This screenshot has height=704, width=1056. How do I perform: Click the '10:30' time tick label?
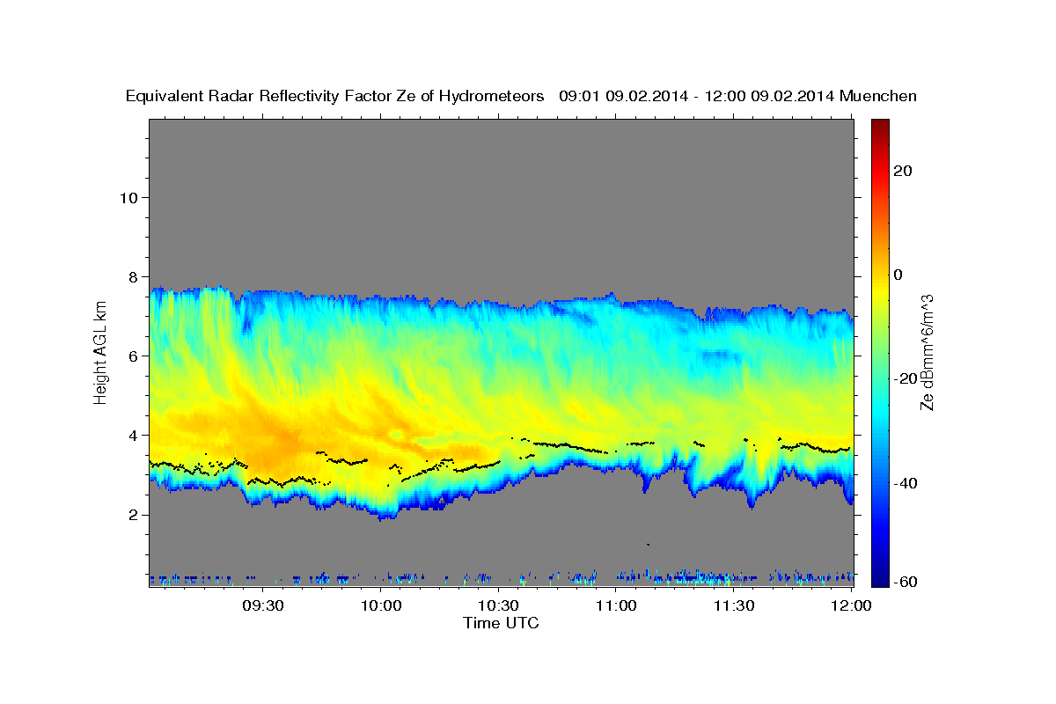point(499,605)
